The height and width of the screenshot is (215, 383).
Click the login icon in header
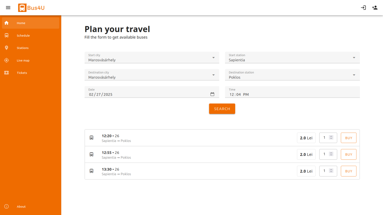click(x=363, y=8)
